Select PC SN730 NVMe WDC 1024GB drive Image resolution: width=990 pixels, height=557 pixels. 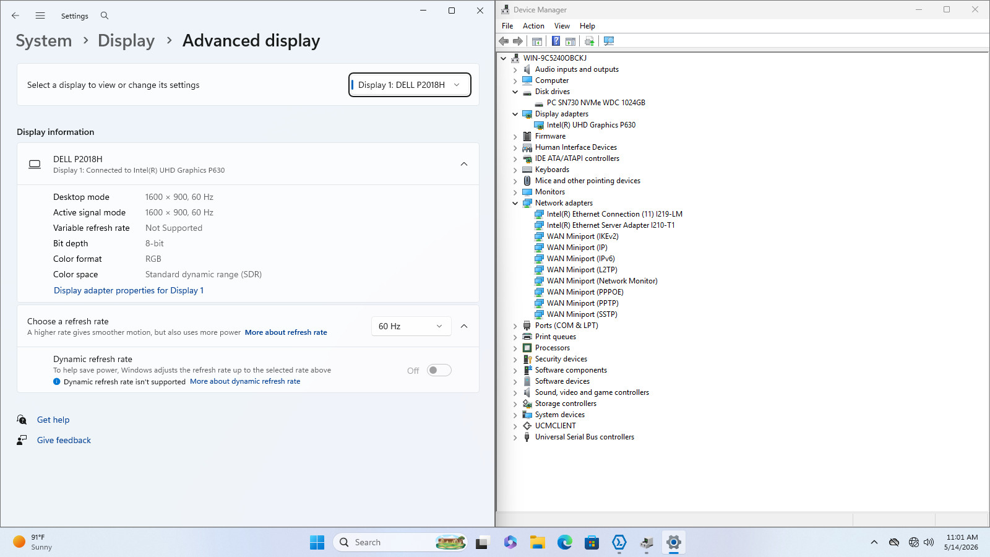596,103
